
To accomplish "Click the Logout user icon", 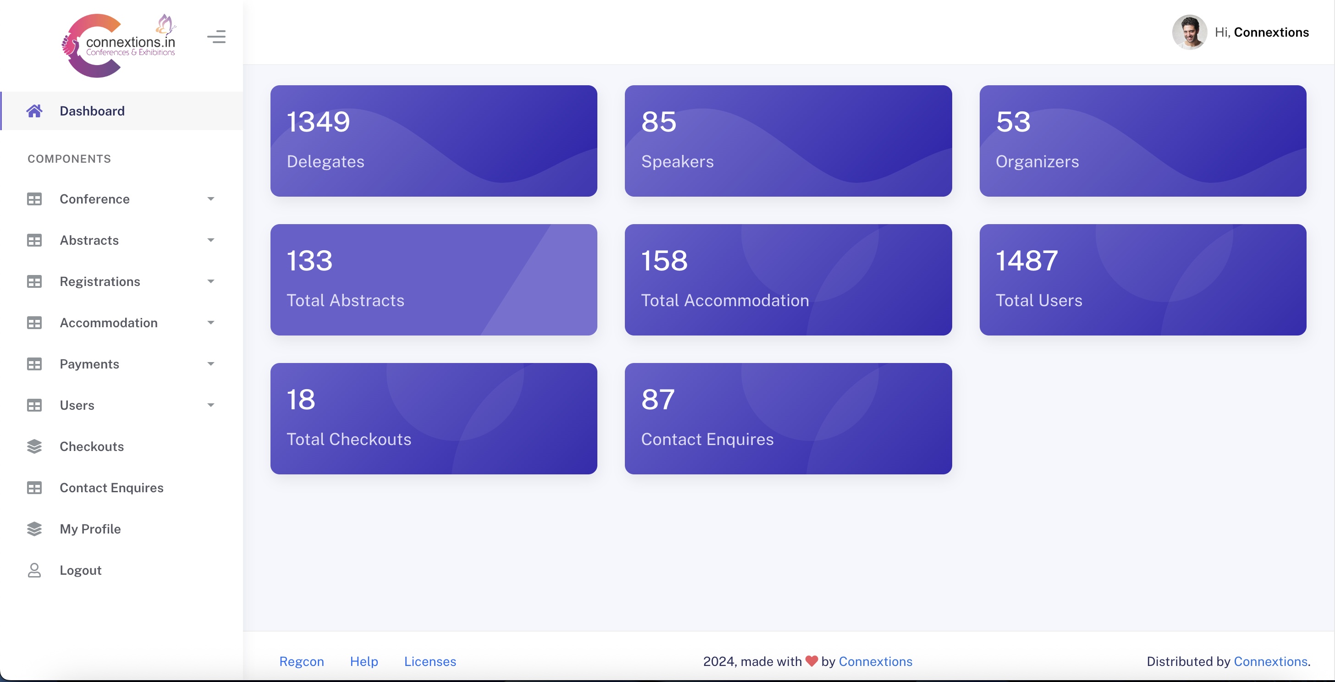I will point(34,570).
